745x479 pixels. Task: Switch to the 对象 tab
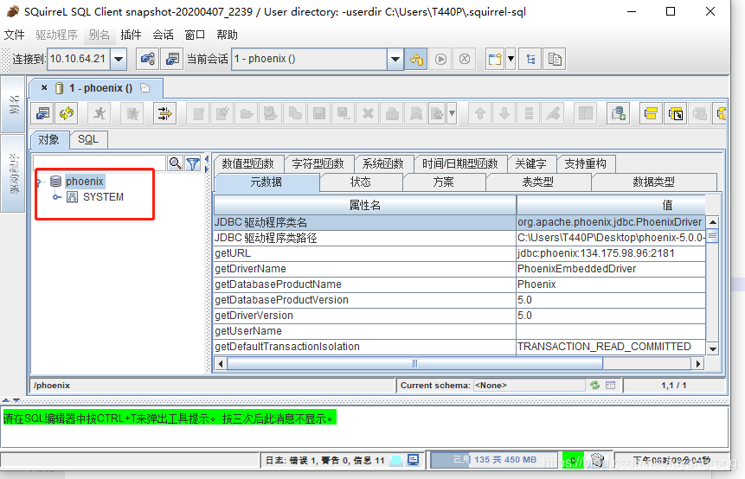point(49,139)
